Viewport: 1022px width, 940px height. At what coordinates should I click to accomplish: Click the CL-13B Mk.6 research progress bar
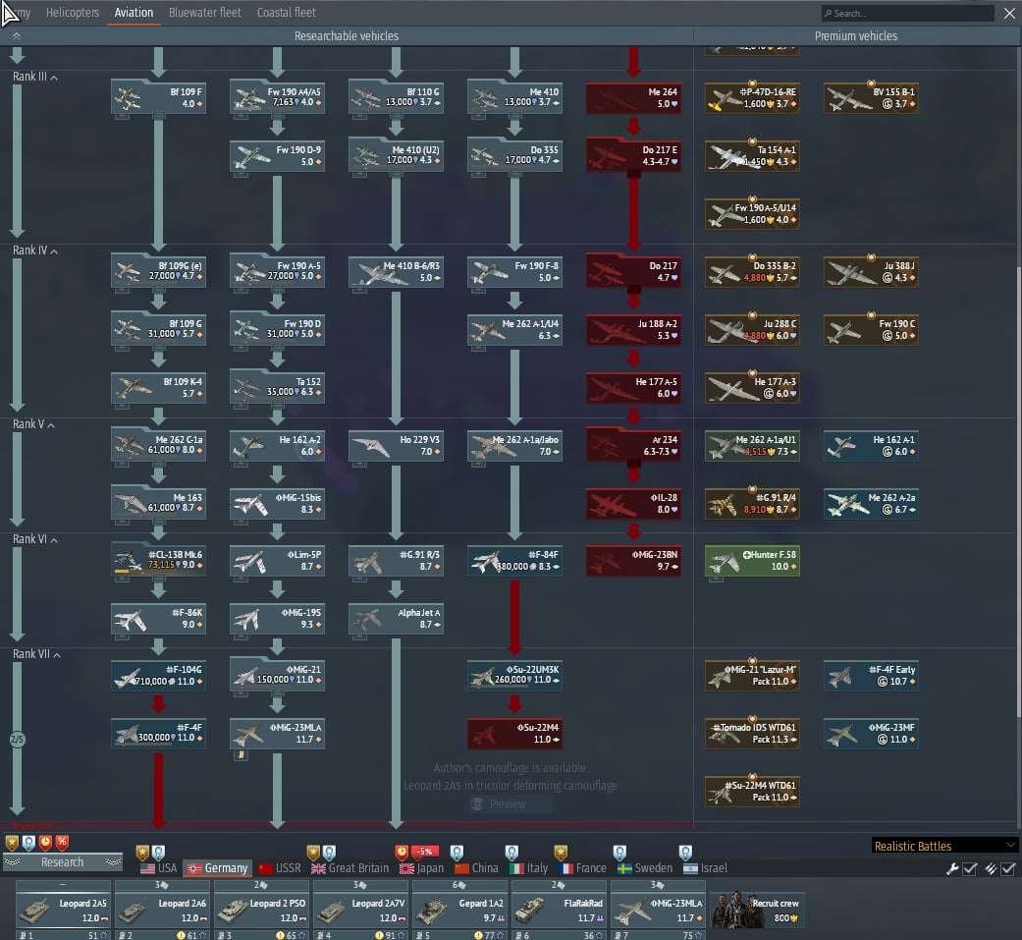pos(122,572)
